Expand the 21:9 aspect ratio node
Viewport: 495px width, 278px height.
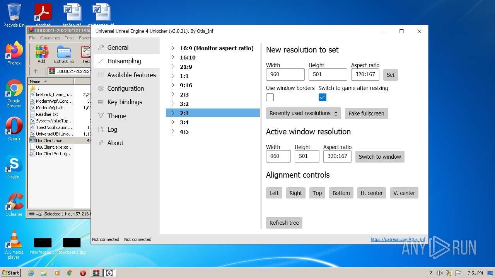(x=173, y=67)
